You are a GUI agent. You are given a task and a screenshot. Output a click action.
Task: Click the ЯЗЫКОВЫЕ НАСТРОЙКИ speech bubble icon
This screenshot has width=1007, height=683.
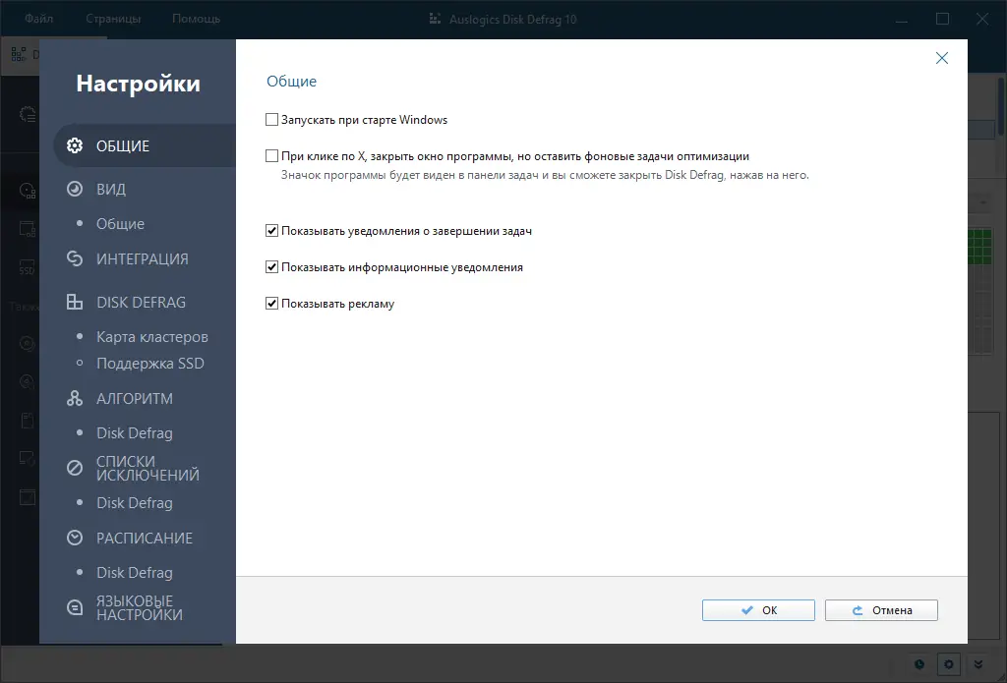tap(74, 607)
